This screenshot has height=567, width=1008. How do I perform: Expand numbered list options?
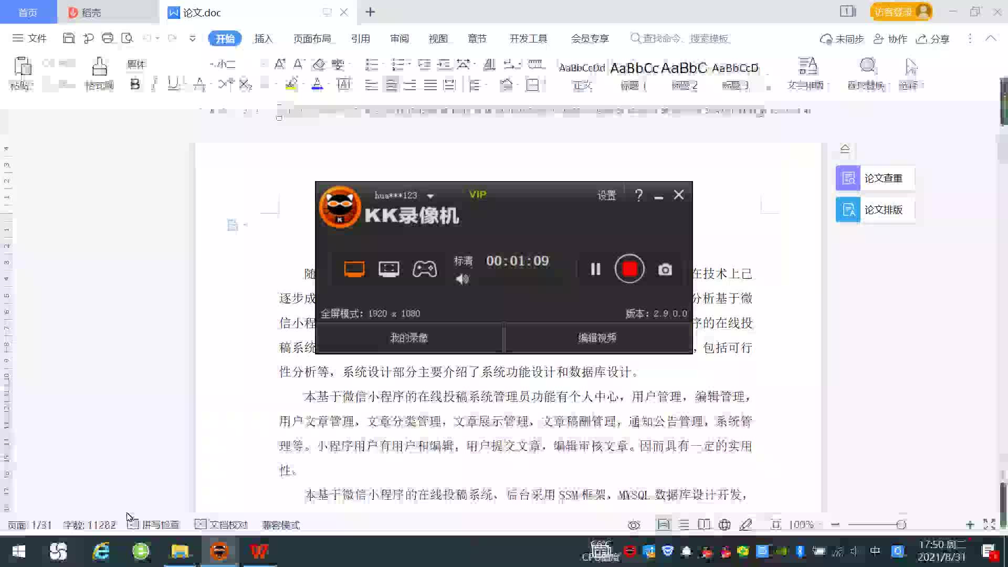(x=408, y=64)
